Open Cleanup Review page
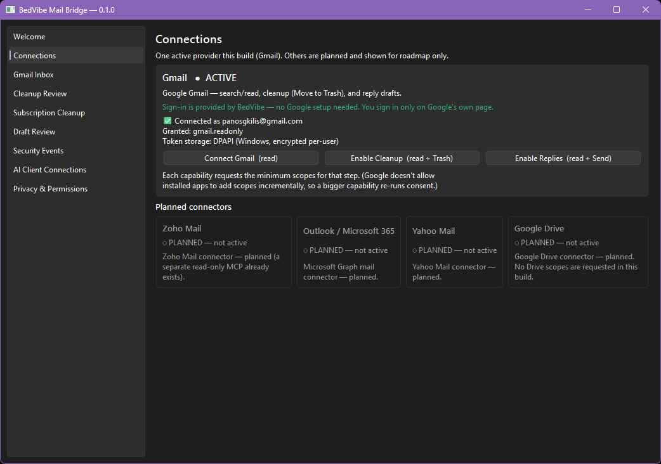This screenshot has height=464, width=661. [x=76, y=93]
